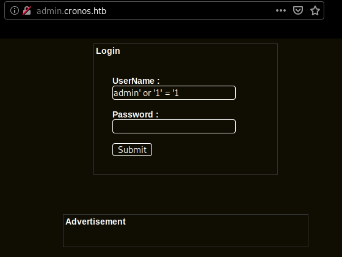
Task: Open the page actions three-dot menu
Action: tap(281, 10)
